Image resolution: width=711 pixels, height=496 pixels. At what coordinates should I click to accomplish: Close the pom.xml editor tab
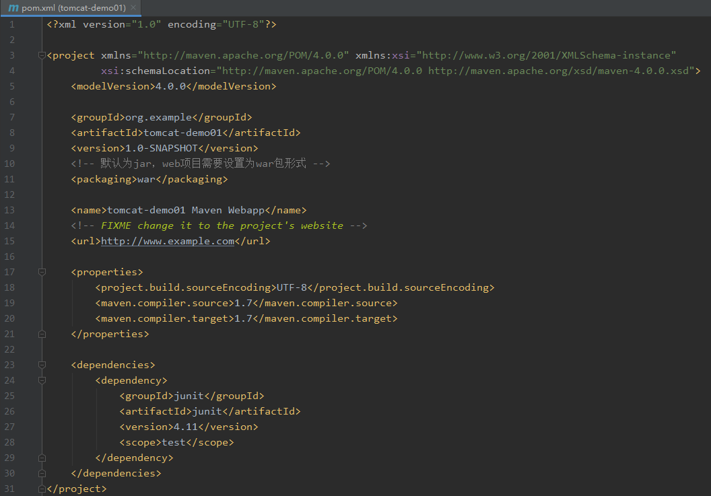pos(133,7)
